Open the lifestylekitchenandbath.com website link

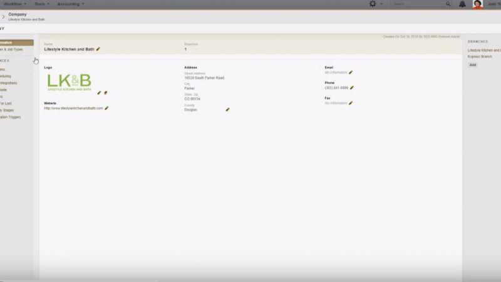coord(73,108)
